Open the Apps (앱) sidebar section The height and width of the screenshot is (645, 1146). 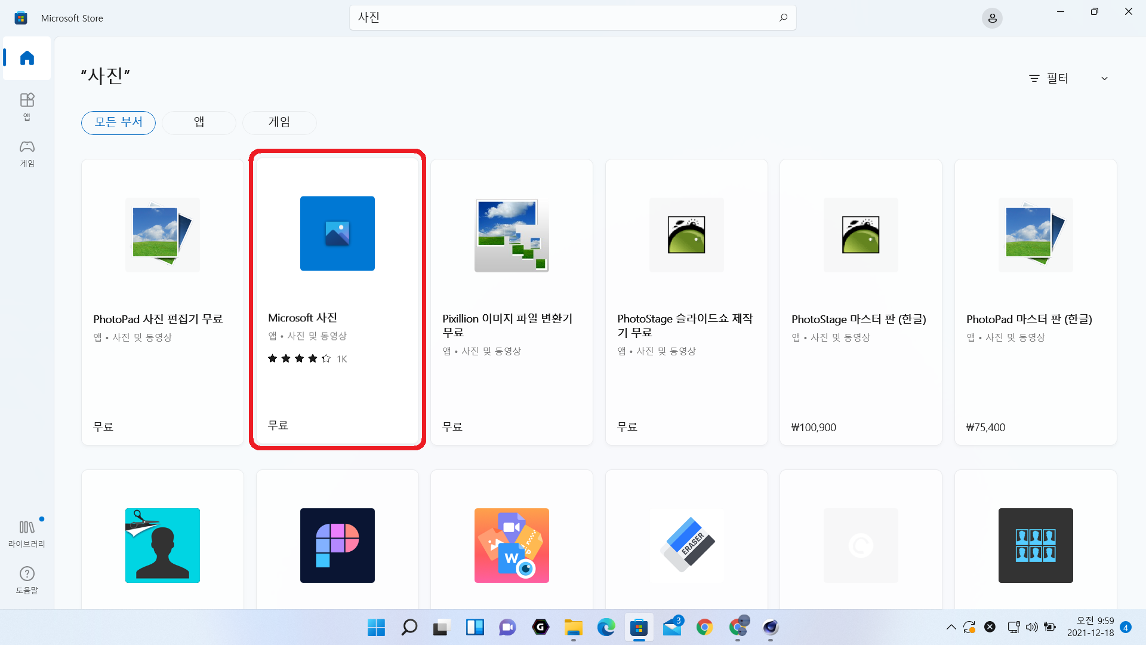[27, 106]
